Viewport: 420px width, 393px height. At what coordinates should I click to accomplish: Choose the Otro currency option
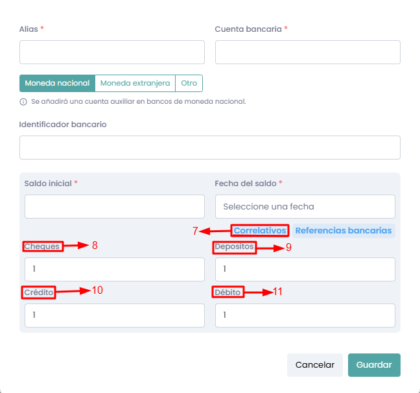(189, 83)
